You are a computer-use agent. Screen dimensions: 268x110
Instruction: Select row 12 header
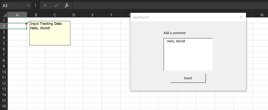click(x=4, y=83)
